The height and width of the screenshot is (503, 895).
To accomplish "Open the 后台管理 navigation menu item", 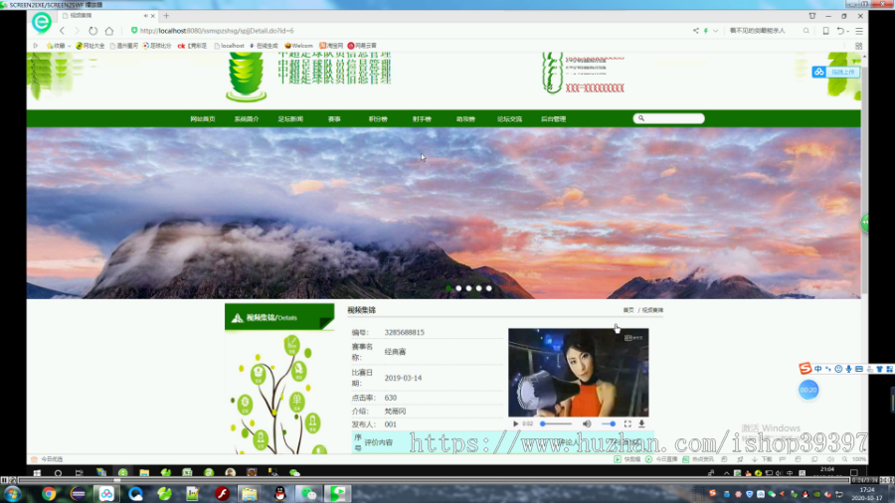I will 553,119.
